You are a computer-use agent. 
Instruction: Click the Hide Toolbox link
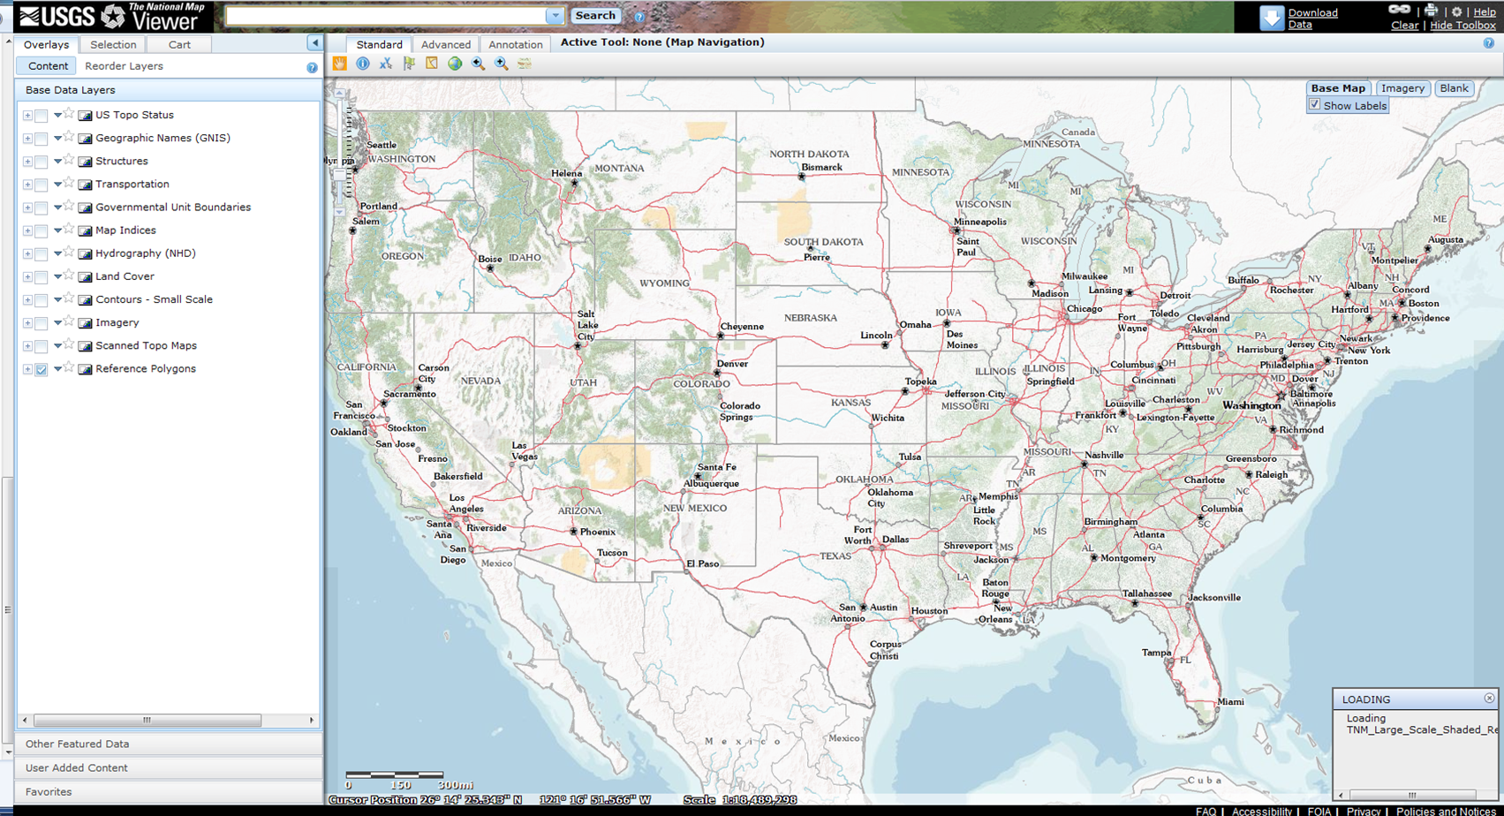click(x=1462, y=26)
